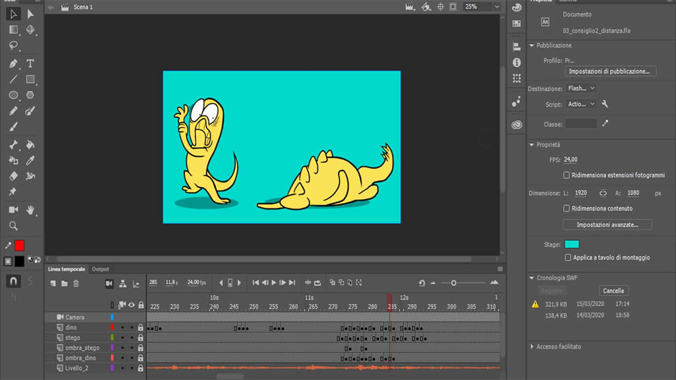Select the Lasso tool

pyautogui.click(x=13, y=46)
